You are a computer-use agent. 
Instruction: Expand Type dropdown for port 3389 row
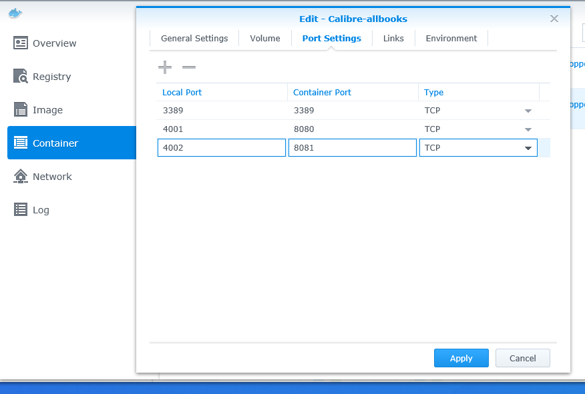(x=528, y=111)
